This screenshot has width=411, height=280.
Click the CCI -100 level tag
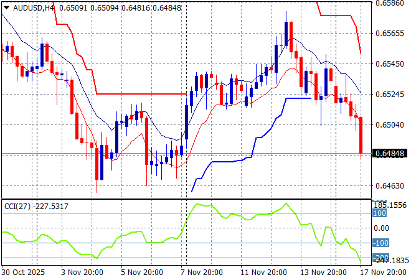380,243
